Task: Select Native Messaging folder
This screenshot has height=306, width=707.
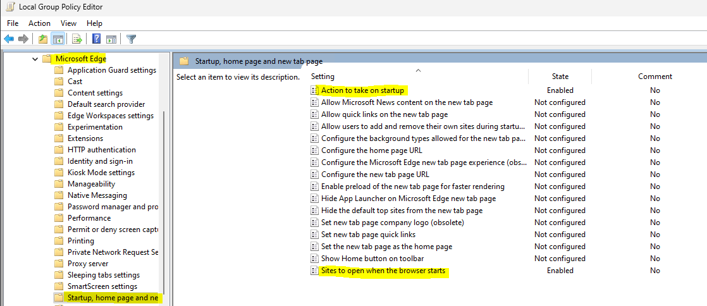Action: coord(97,195)
